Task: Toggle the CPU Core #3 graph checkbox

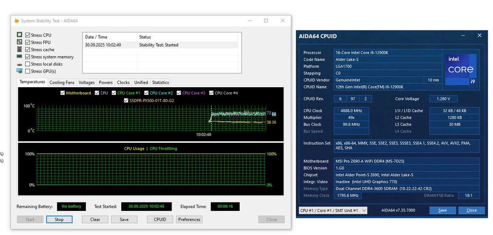Action: (179, 93)
